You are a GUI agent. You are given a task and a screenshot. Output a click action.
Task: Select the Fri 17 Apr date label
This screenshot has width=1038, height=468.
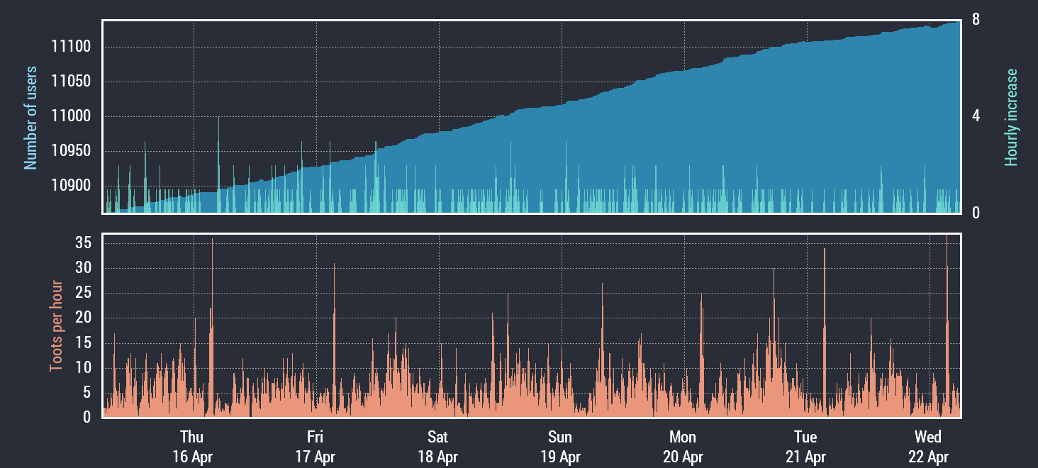pos(315,447)
